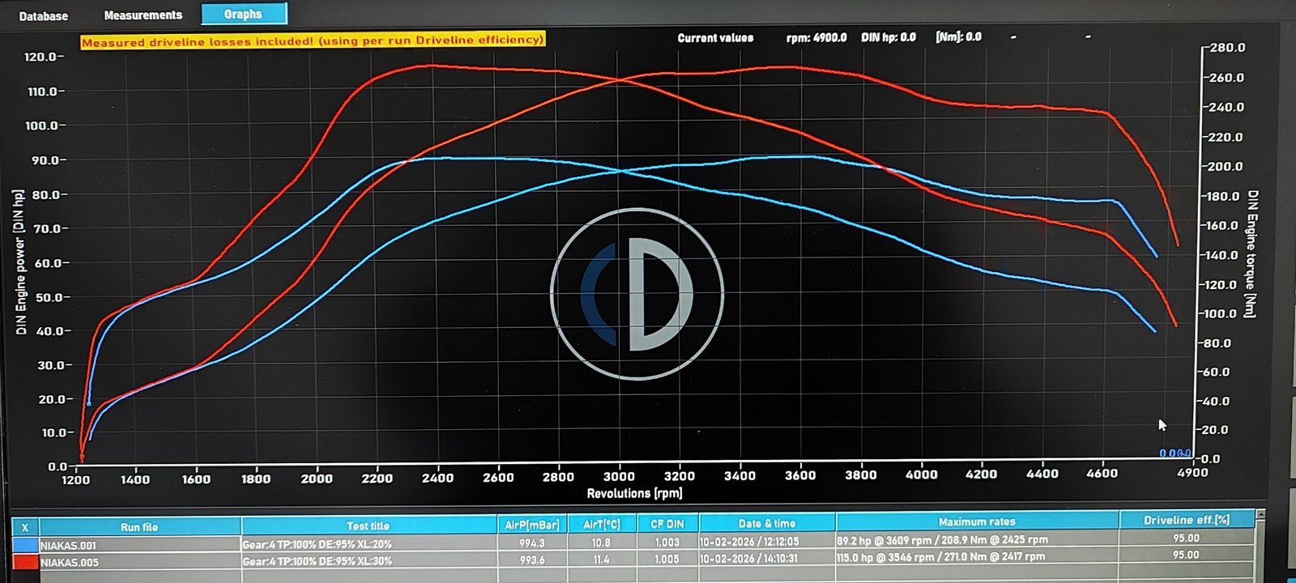Image resolution: width=1296 pixels, height=583 pixels.
Task: Click the AirT[°C] column header
Action: click(x=602, y=524)
